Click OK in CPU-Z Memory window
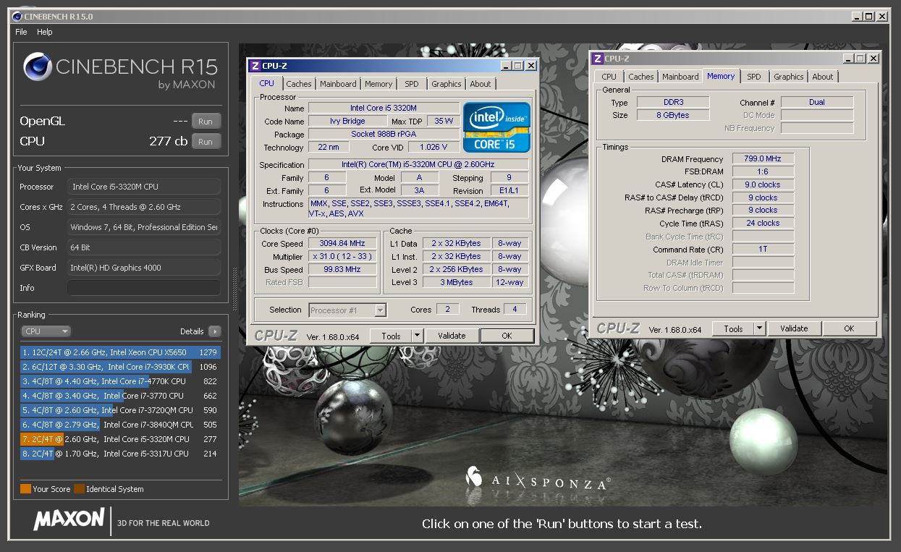The height and width of the screenshot is (552, 901). pyautogui.click(x=849, y=328)
